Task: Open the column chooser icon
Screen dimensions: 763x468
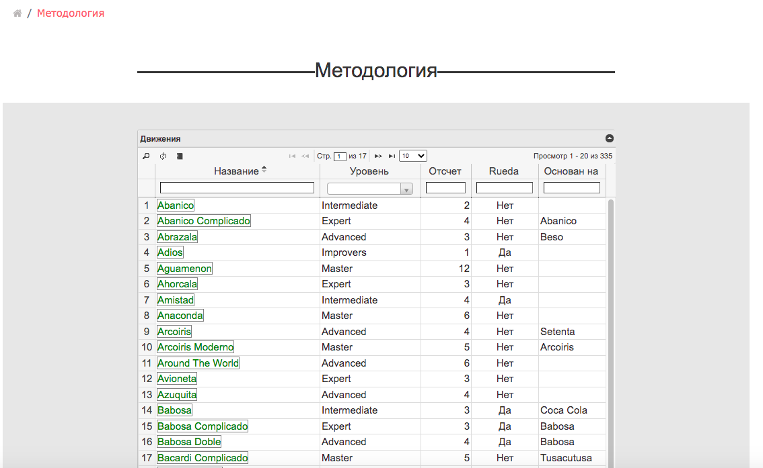Action: click(x=180, y=156)
